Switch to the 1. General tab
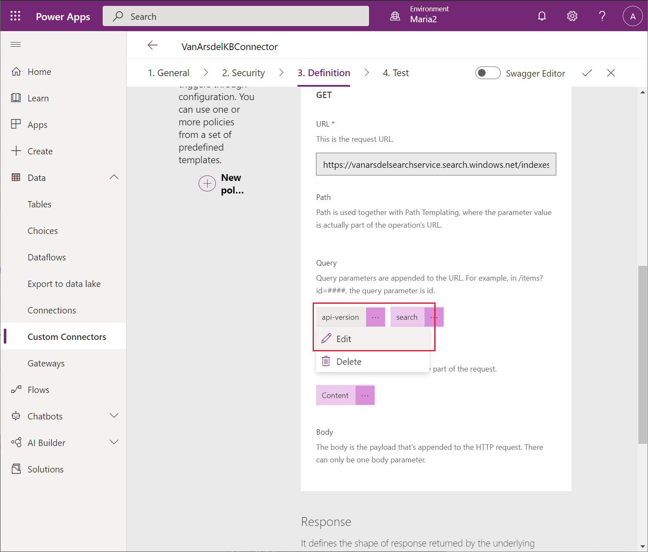 168,73
